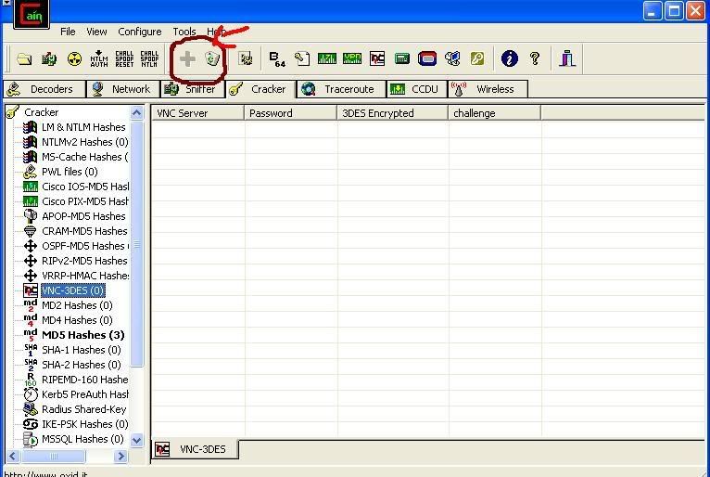Open the Configure menu
This screenshot has width=710, height=477.
[x=139, y=32]
